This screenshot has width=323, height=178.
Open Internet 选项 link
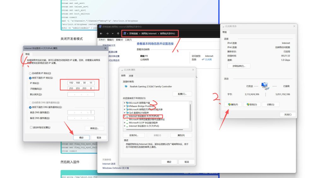coord(109,164)
